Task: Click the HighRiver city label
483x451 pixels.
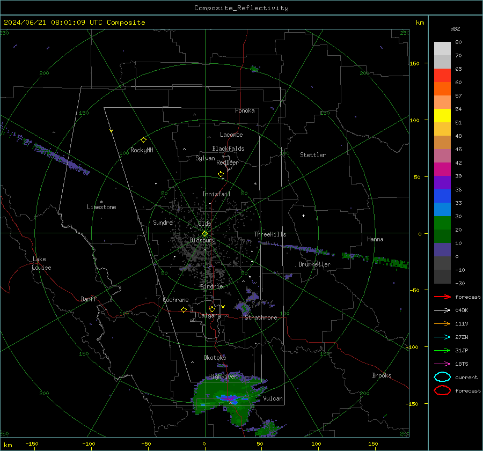Action: coord(223,376)
